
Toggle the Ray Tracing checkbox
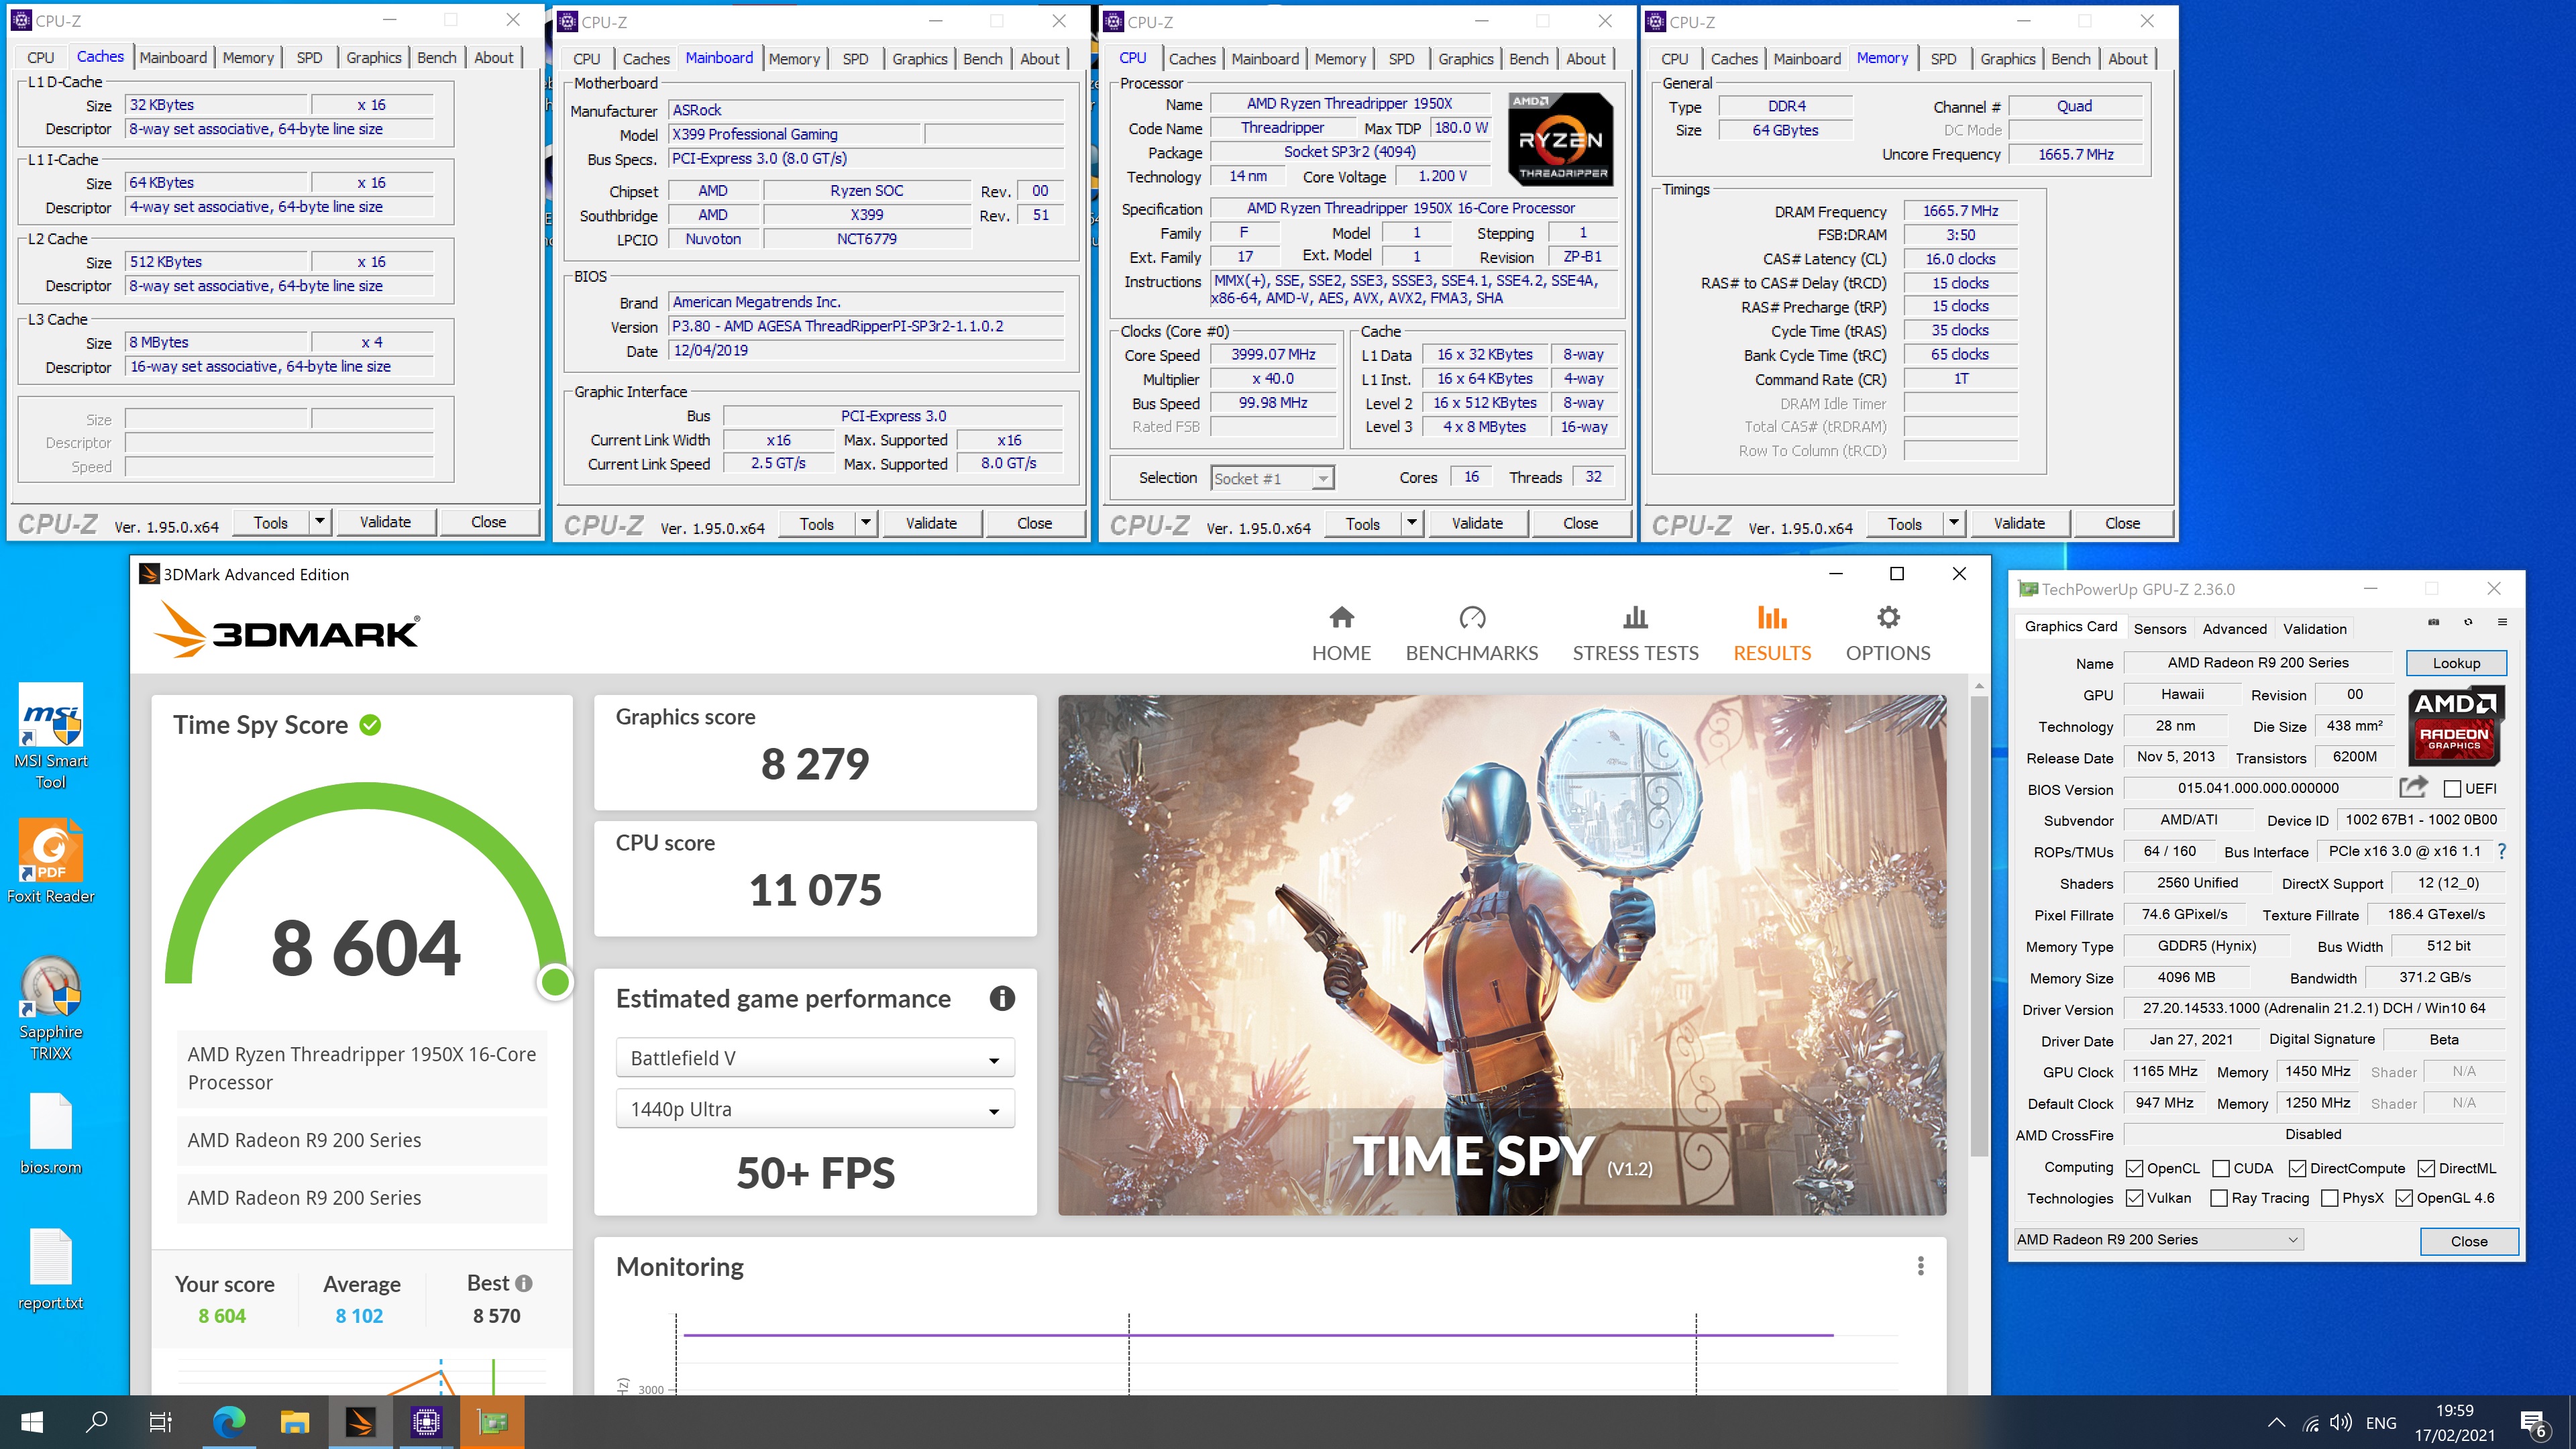(x=2219, y=1198)
